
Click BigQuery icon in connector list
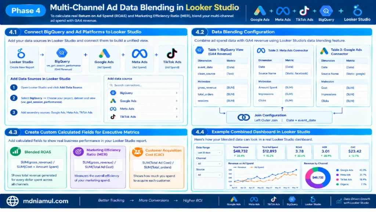(x=113, y=93)
